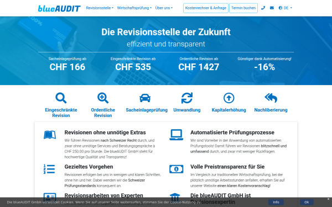
Task: Click label Ordentliche Revision ab
Action: 199,59
